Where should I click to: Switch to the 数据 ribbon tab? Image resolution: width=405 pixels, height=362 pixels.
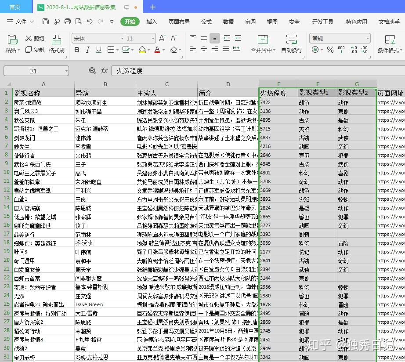(228, 21)
